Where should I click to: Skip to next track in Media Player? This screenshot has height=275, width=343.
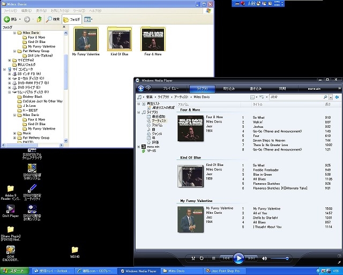pyautogui.click(x=251, y=258)
